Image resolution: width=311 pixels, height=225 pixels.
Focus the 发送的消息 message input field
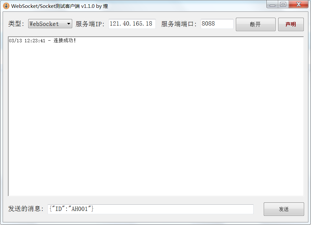(x=151, y=209)
